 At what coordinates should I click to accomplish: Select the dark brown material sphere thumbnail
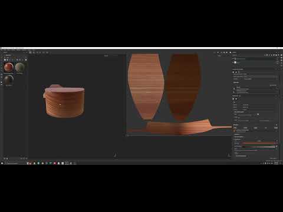tap(9, 79)
